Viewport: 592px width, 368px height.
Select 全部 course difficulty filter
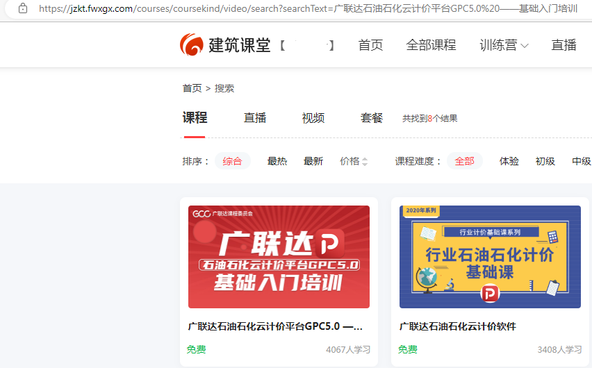464,161
